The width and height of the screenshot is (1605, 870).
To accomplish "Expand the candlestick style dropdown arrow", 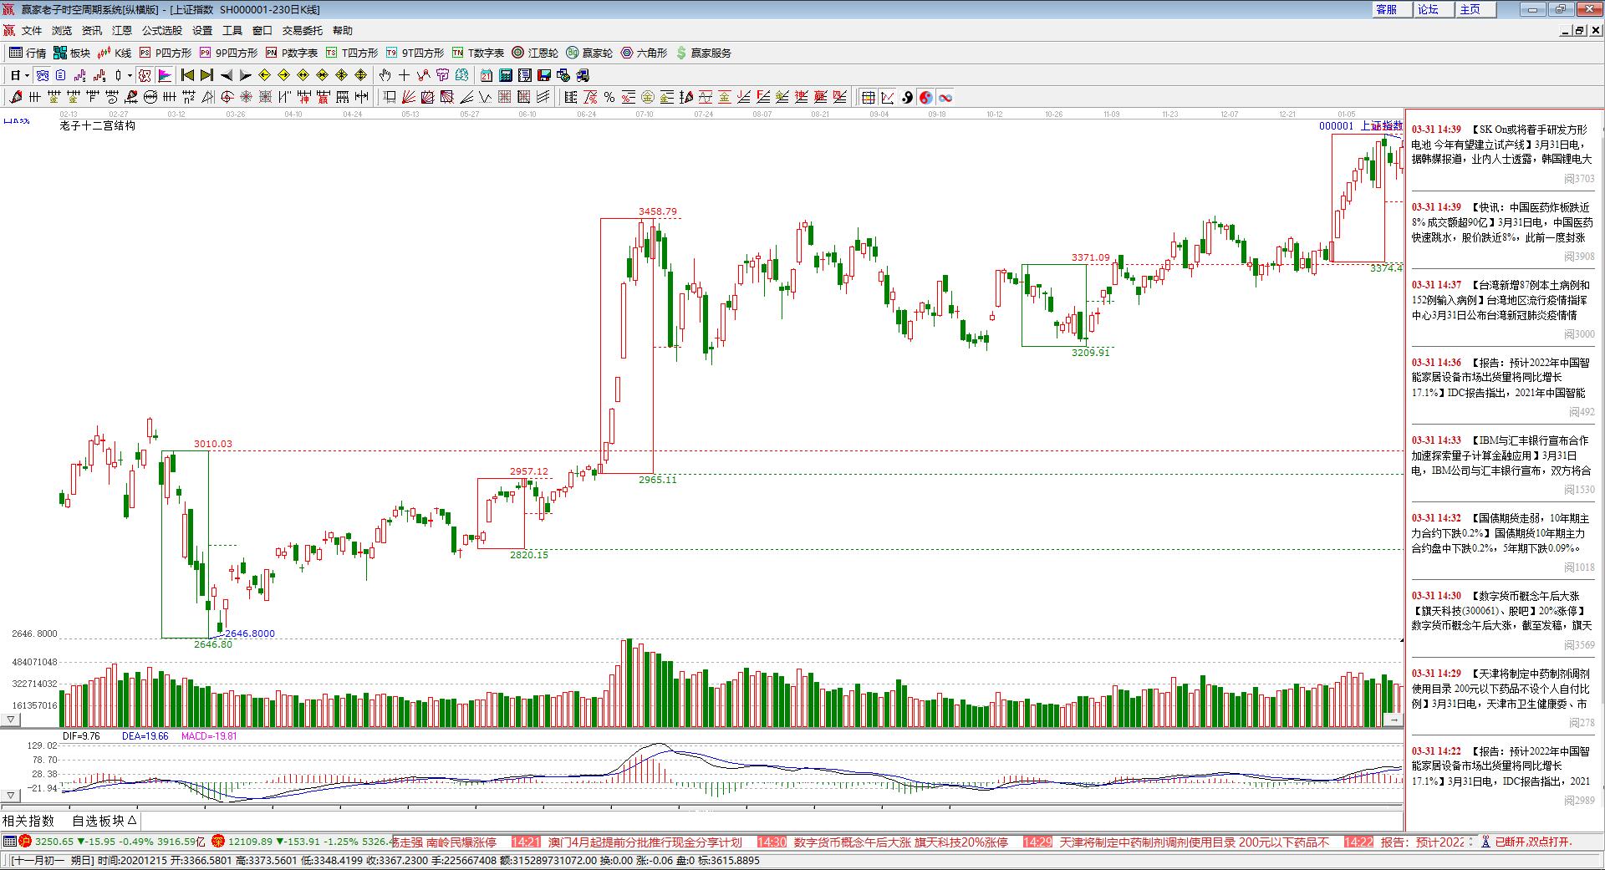I will coord(130,75).
